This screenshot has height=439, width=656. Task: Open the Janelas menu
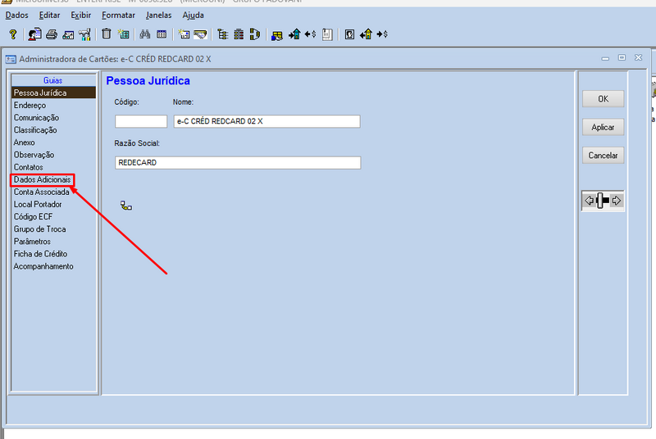(x=158, y=16)
